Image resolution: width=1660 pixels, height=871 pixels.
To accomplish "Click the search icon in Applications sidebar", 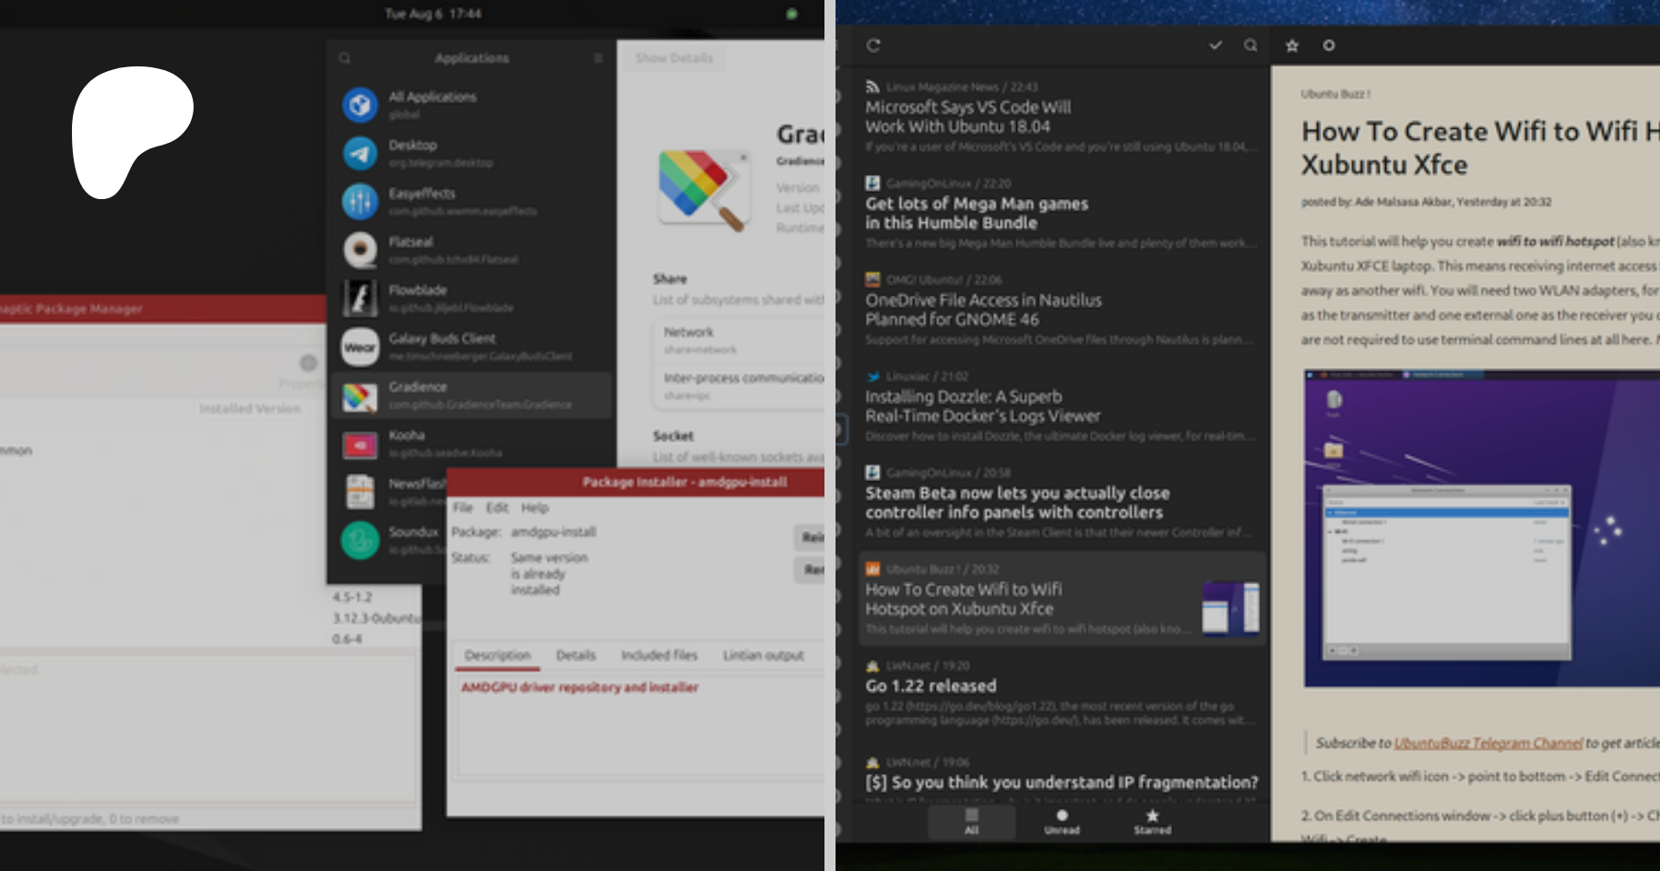I will click(345, 58).
